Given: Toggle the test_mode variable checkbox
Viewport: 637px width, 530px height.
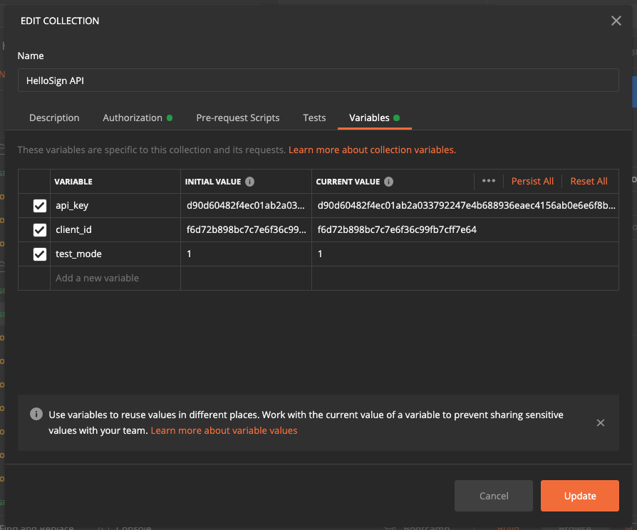Looking at the screenshot, I should pos(40,254).
